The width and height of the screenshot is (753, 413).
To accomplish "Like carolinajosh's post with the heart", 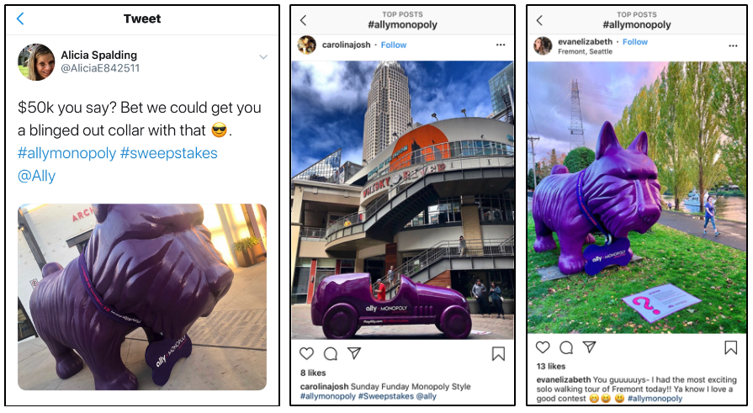I will (x=306, y=354).
